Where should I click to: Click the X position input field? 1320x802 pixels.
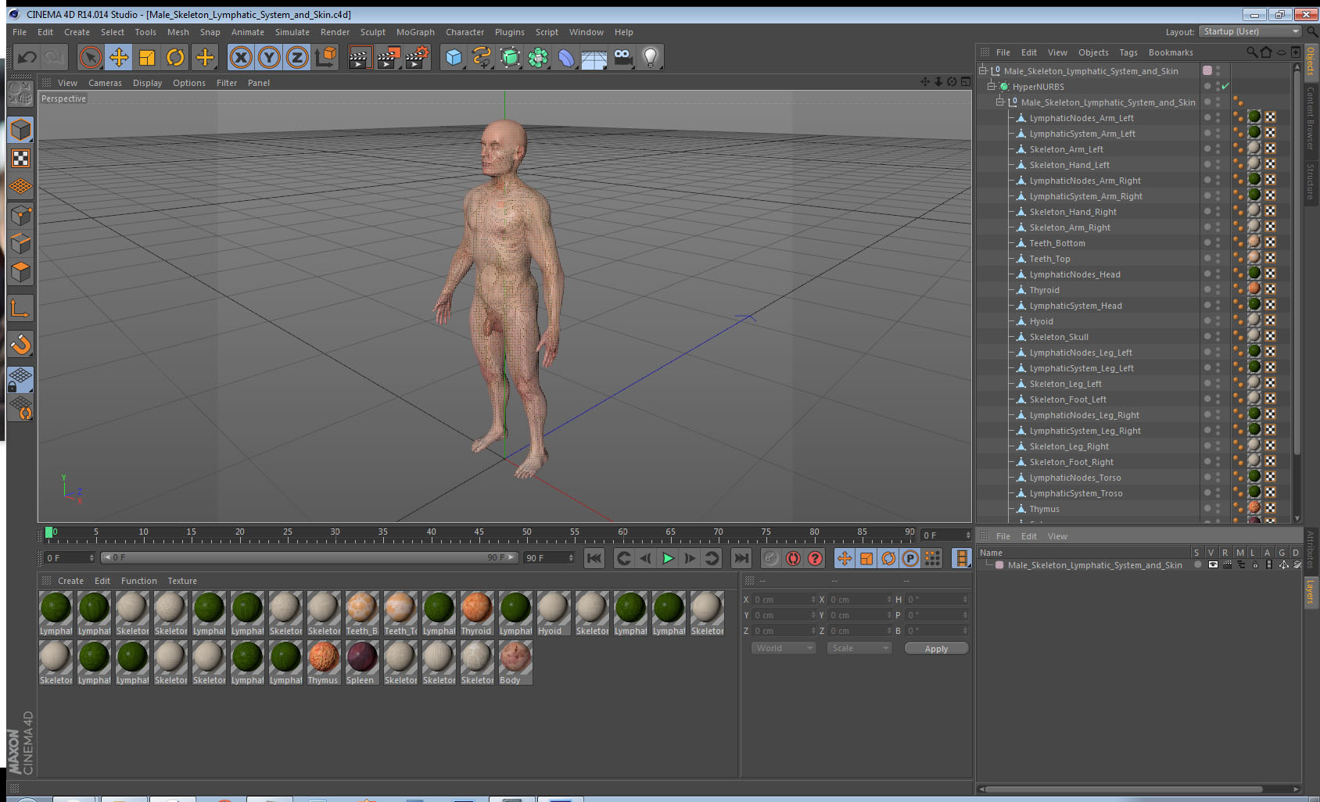click(784, 600)
